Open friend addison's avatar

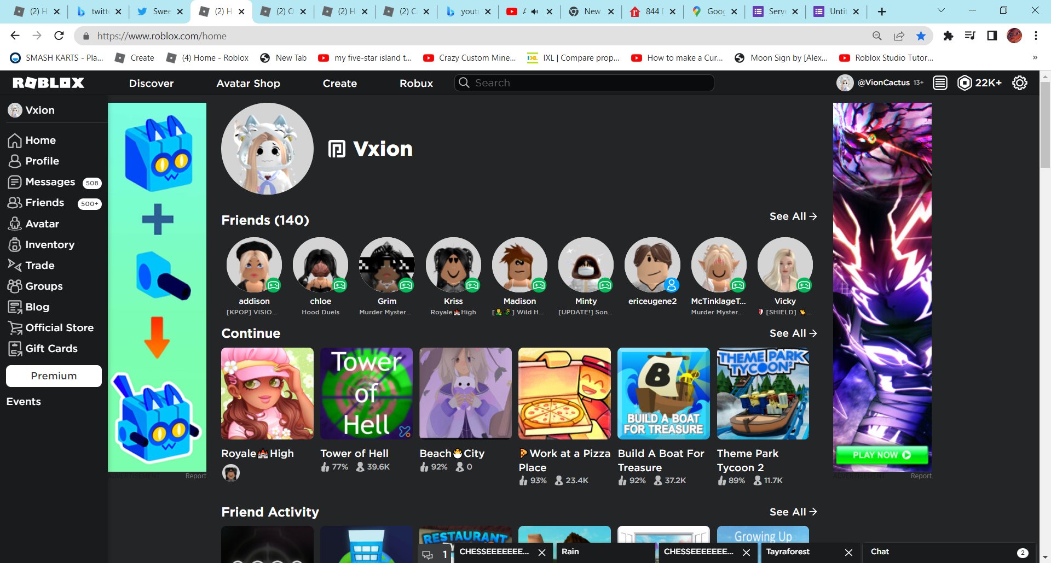coord(254,265)
